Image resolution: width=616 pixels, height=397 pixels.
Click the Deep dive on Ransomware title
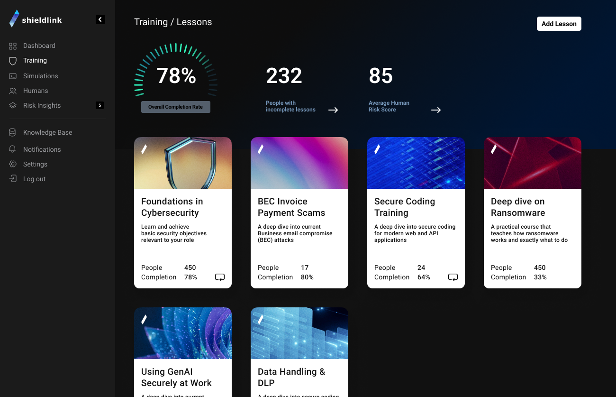click(x=518, y=207)
